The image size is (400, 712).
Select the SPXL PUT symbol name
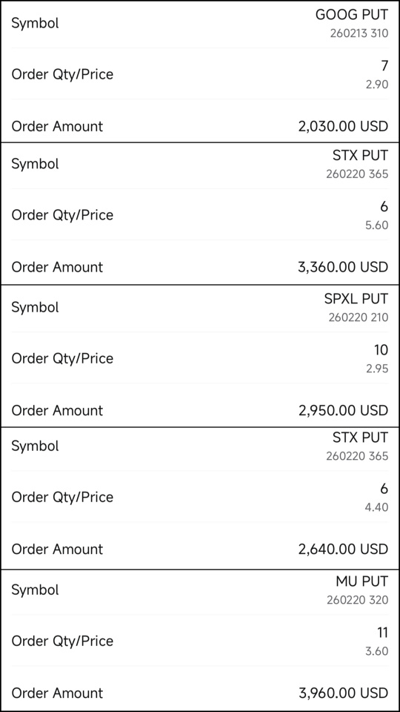tap(356, 299)
